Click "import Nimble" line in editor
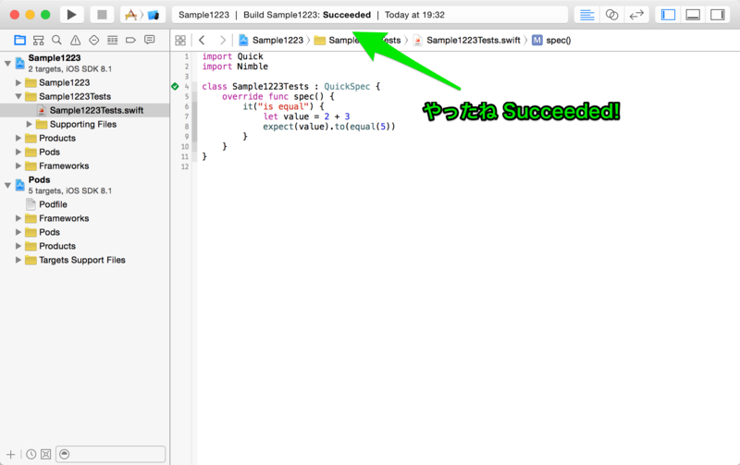The width and height of the screenshot is (740, 465). pyautogui.click(x=235, y=67)
